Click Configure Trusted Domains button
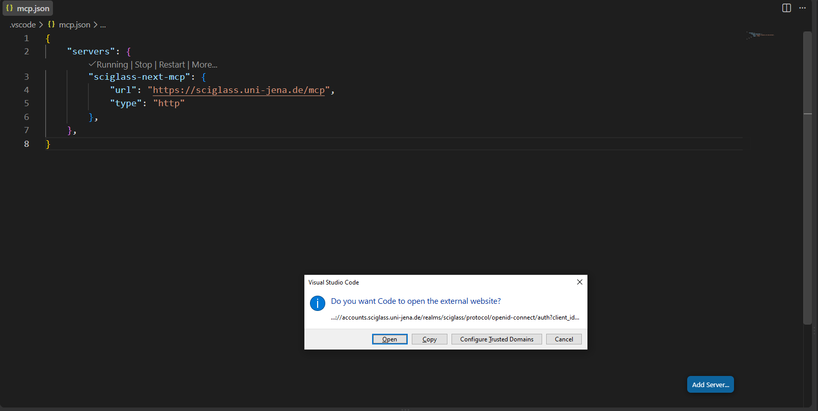The image size is (818, 411). [497, 339]
